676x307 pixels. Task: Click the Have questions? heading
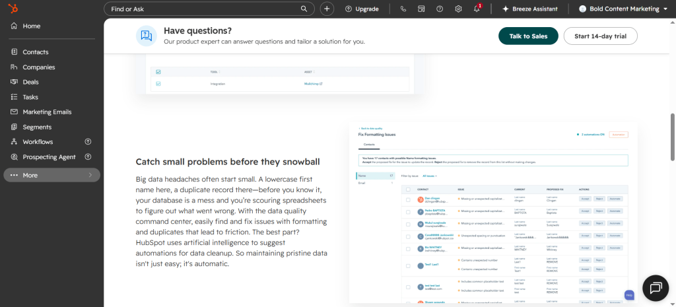pos(197,30)
